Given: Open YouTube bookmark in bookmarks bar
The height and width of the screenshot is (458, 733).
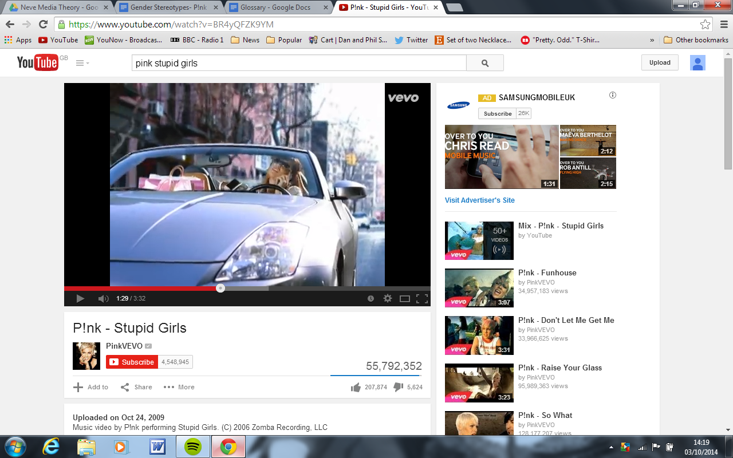Looking at the screenshot, I should click(x=58, y=40).
